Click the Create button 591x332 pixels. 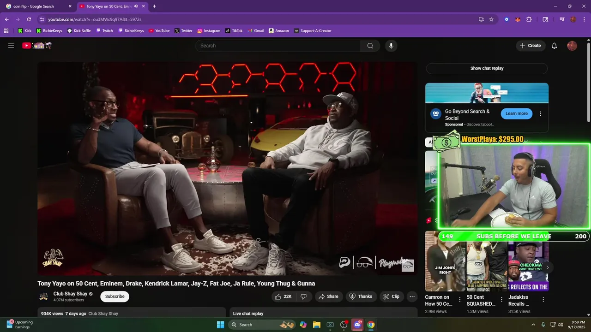[530, 46]
